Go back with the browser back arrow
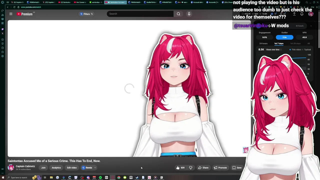The width and height of the screenshot is (320, 180). [7, 7]
